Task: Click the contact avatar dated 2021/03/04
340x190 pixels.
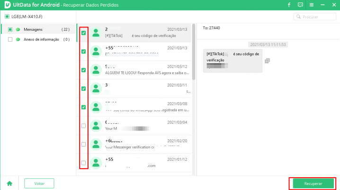Action: point(97,126)
